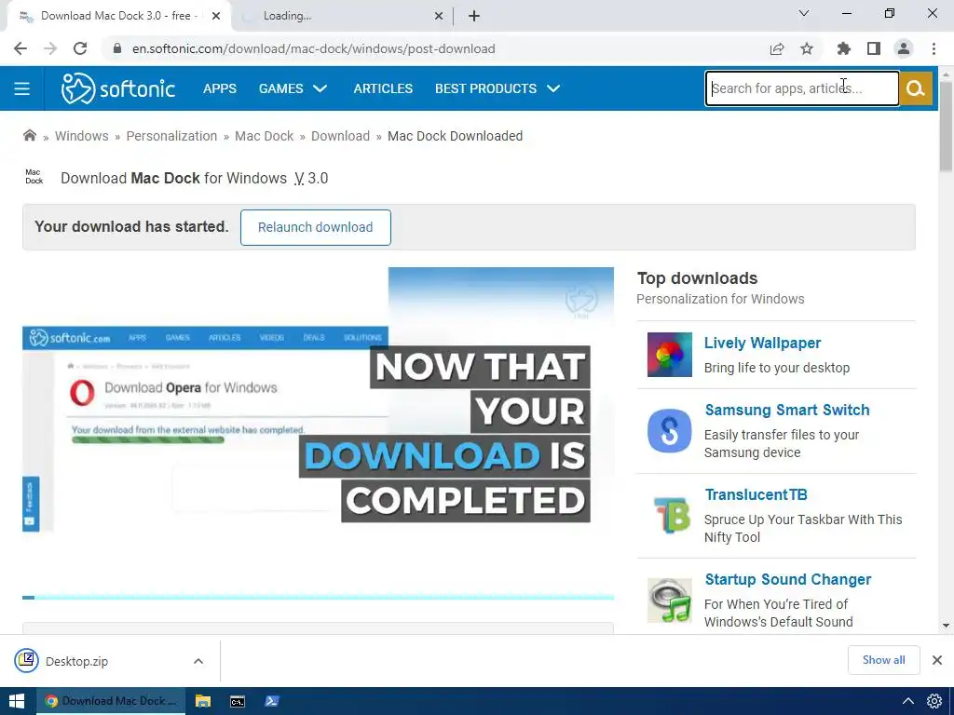Open taskbar settings gear icon
Image resolution: width=954 pixels, height=715 pixels.
pyautogui.click(x=934, y=701)
